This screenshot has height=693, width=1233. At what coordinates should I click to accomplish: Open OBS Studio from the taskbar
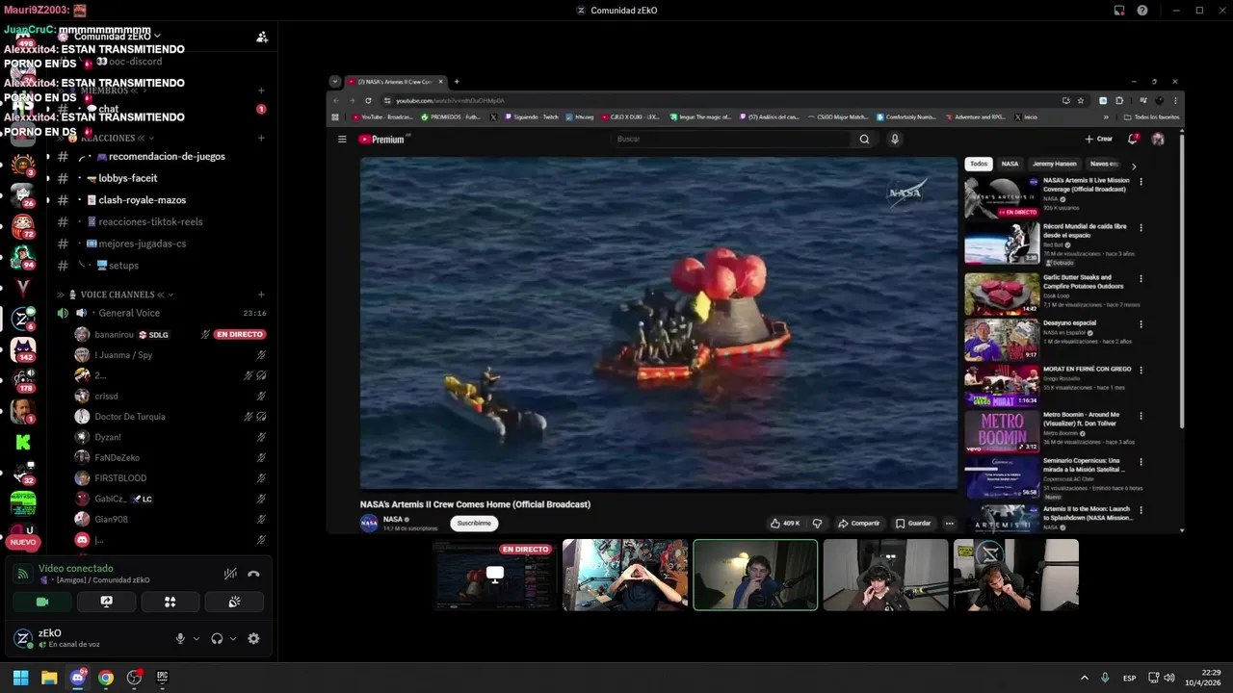click(134, 678)
